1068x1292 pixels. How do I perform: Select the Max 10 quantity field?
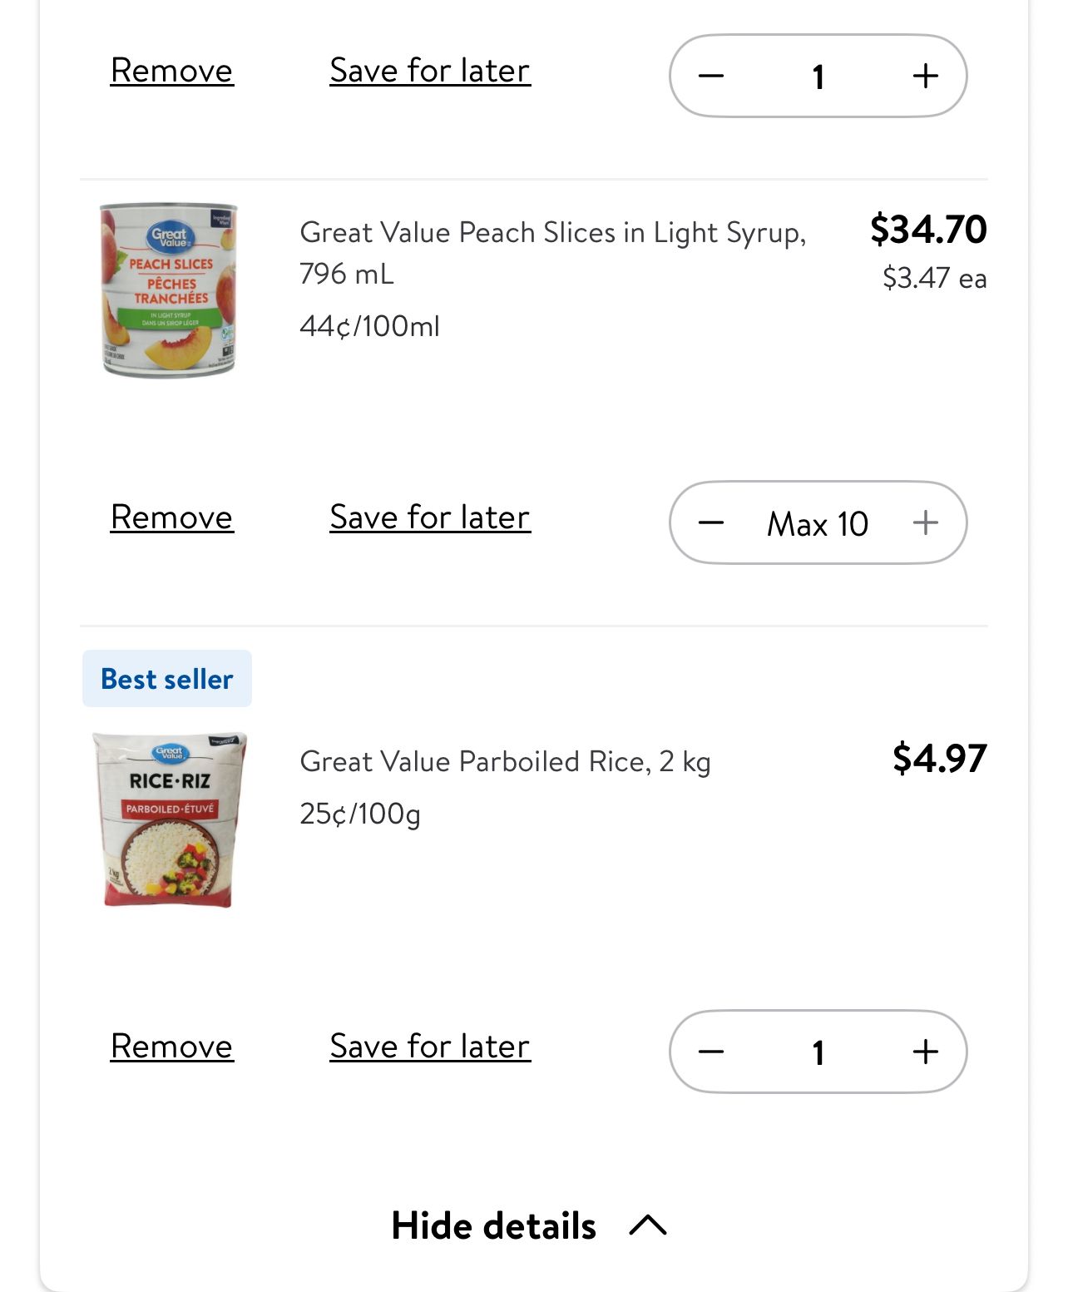click(x=818, y=524)
